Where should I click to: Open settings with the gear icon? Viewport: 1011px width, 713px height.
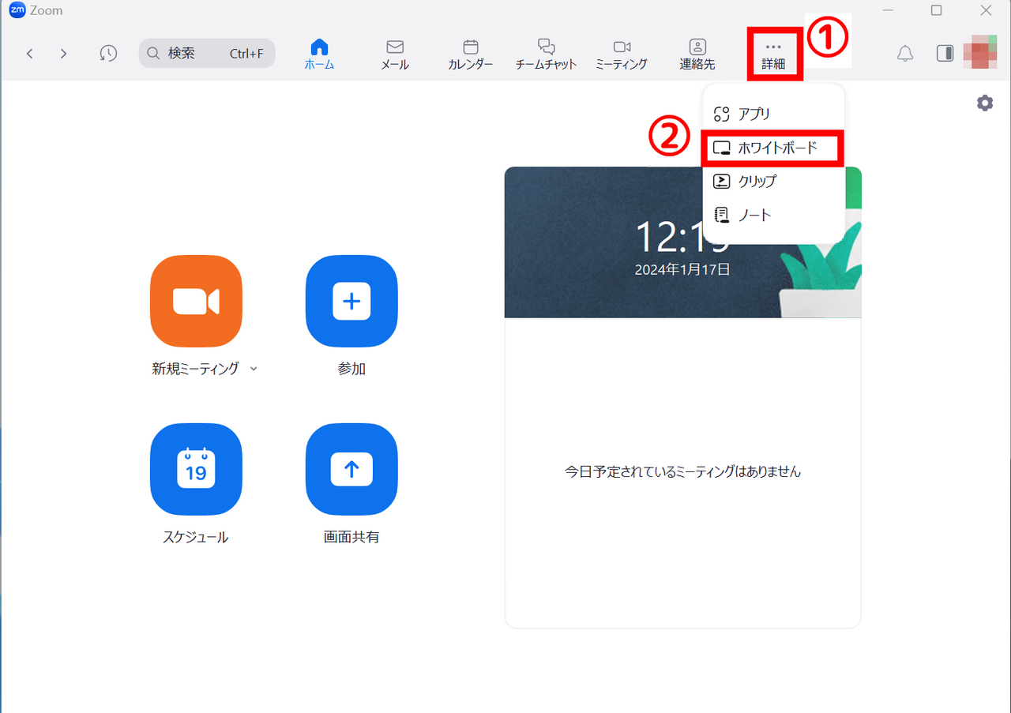point(985,103)
